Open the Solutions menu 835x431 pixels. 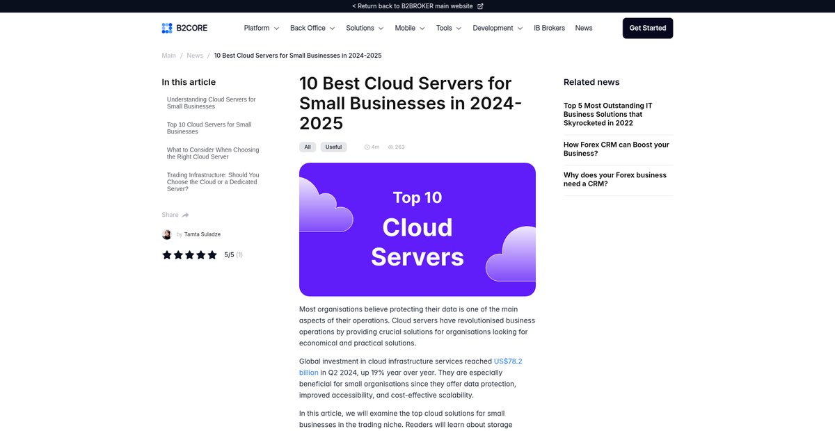(360, 28)
